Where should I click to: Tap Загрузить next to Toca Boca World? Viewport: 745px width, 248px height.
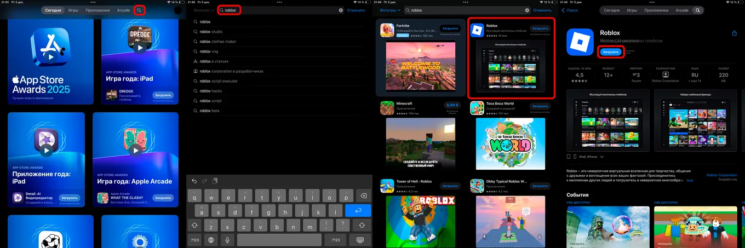(540, 107)
